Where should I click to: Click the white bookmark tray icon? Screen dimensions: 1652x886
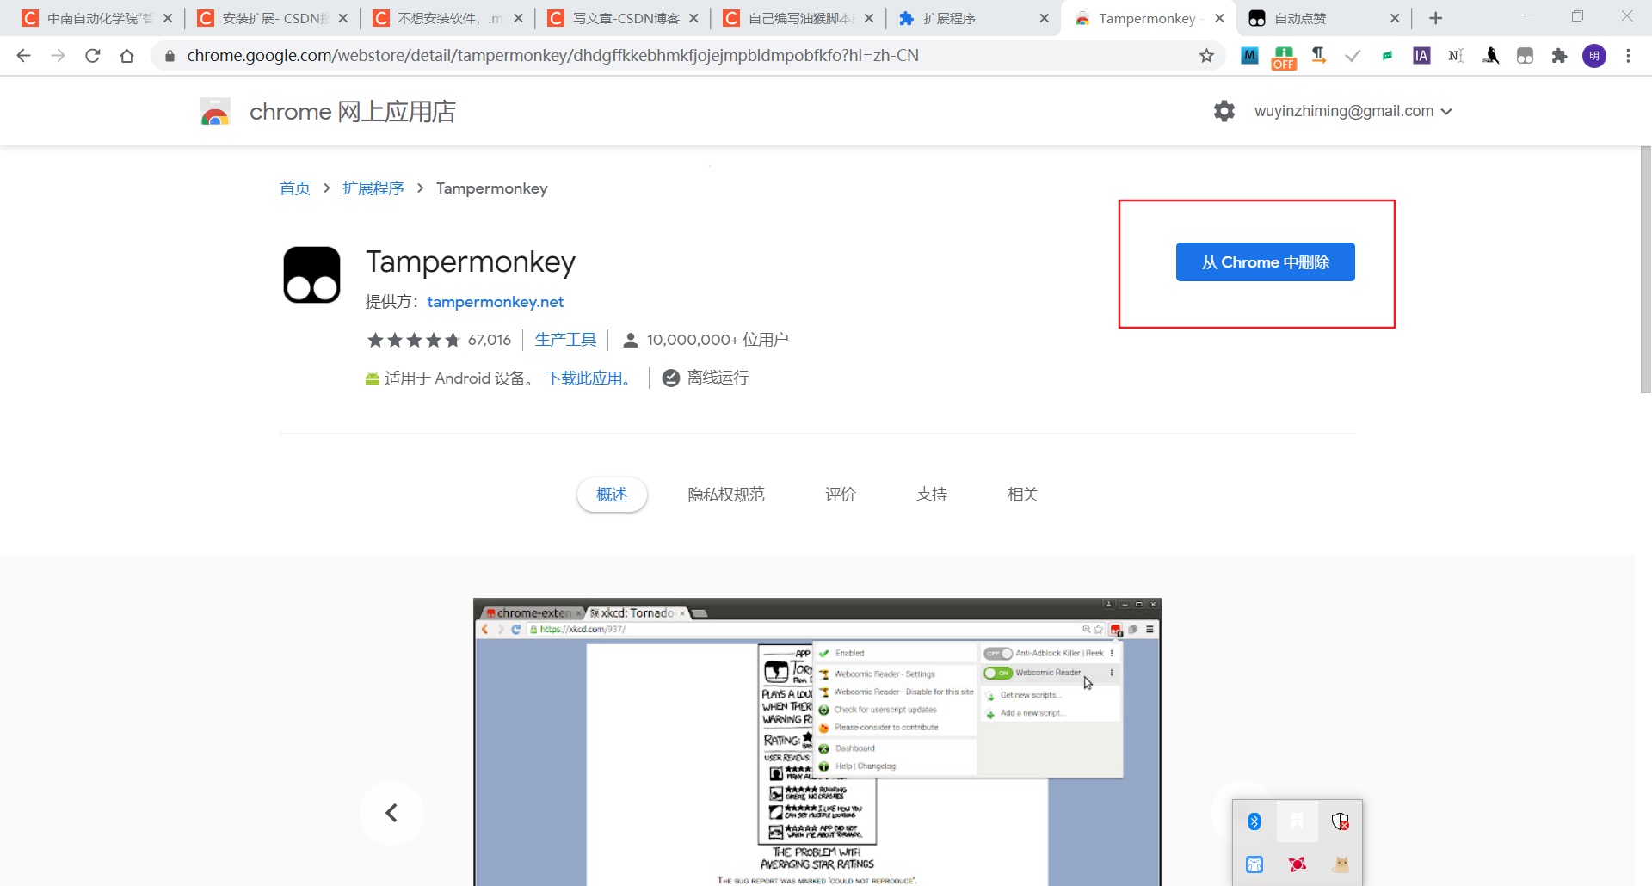point(1298,821)
